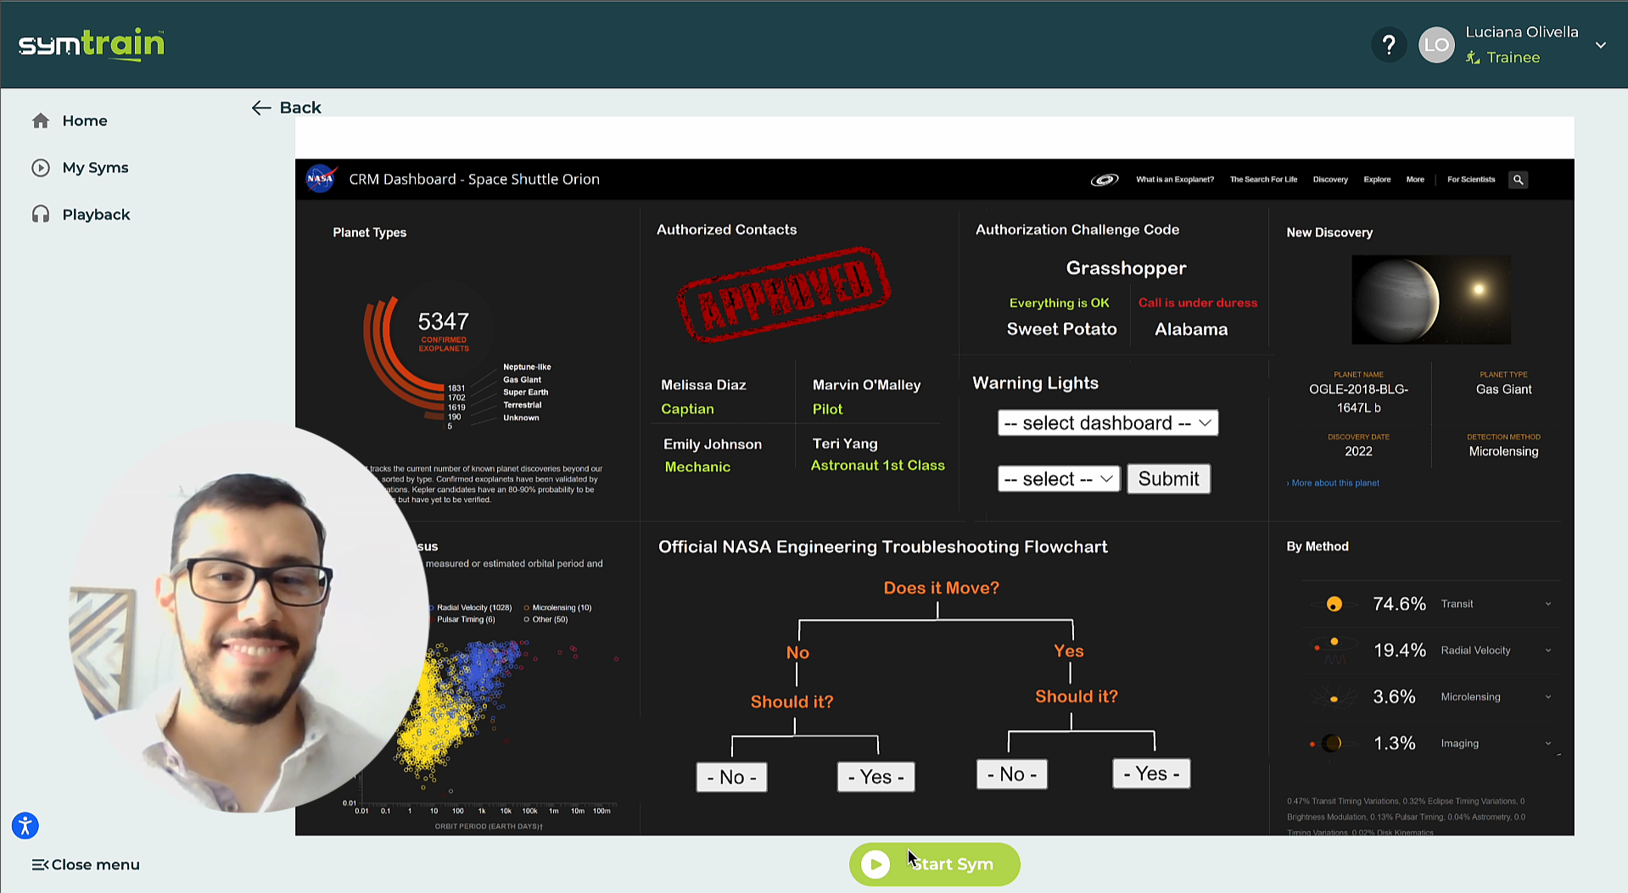Click the Submit button
Viewport: 1628px width, 893px height.
point(1168,479)
